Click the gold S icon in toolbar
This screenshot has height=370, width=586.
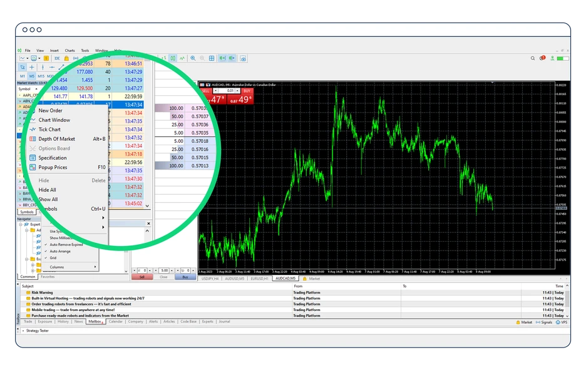[46, 58]
